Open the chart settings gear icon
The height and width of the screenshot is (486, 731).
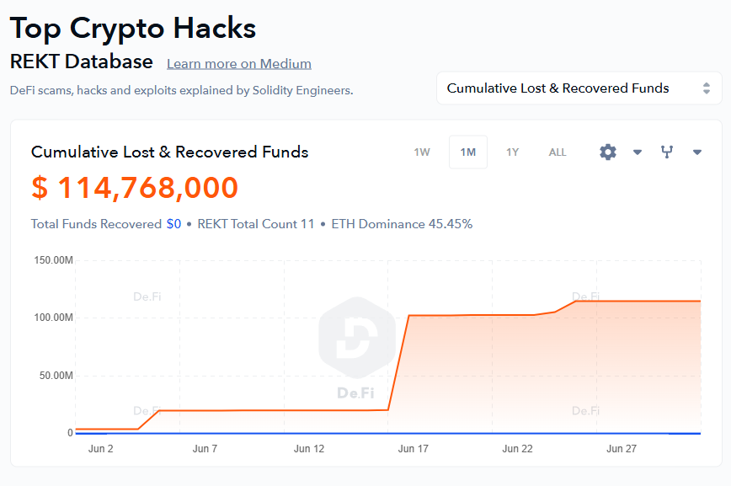pos(608,152)
